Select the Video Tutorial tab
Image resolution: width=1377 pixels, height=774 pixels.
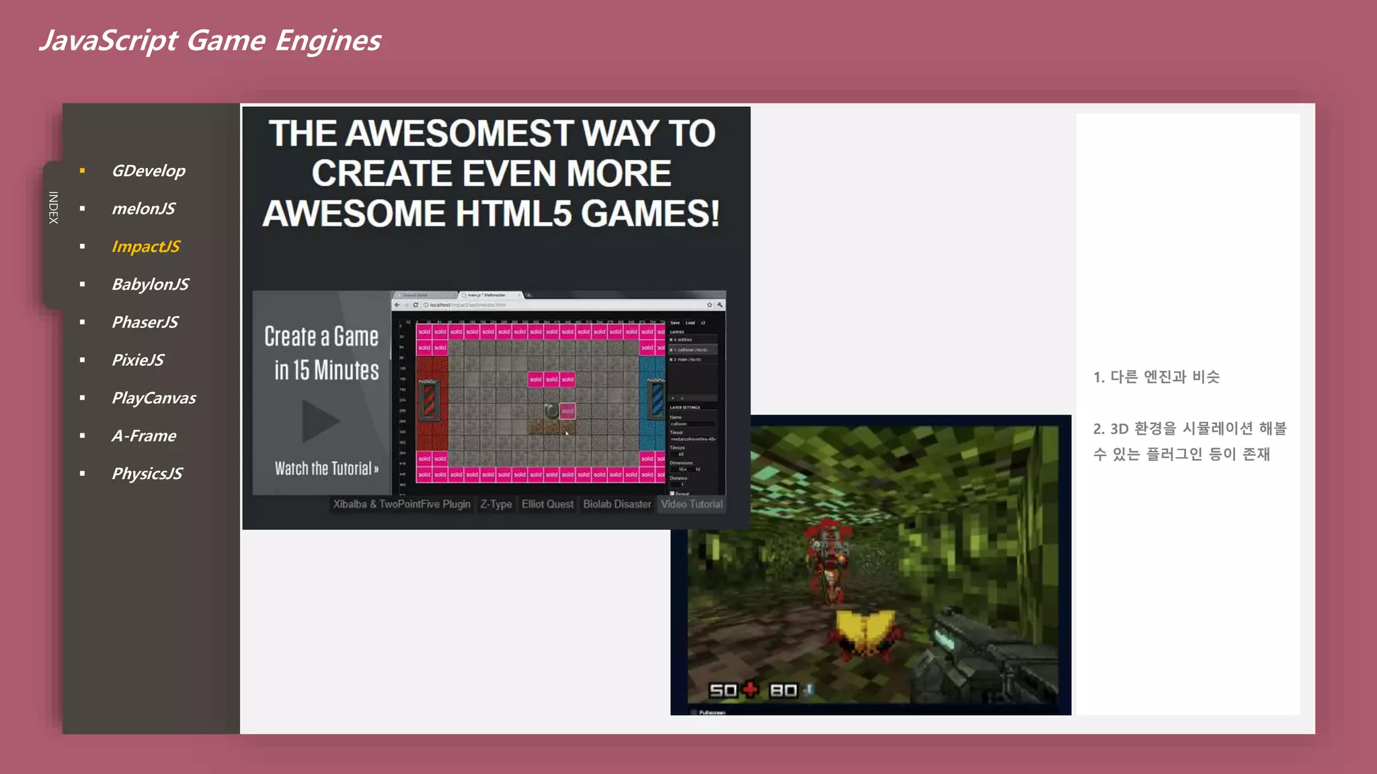point(691,504)
